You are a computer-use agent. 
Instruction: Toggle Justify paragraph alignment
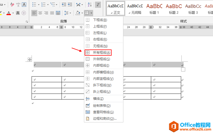click(52, 13)
